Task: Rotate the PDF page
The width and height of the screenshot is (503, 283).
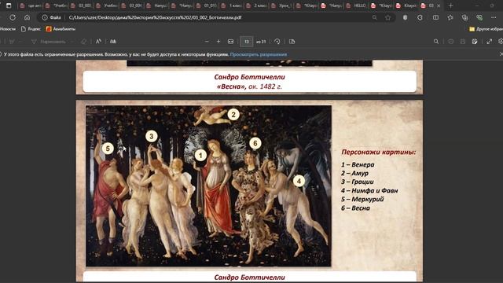Action: 277,42
